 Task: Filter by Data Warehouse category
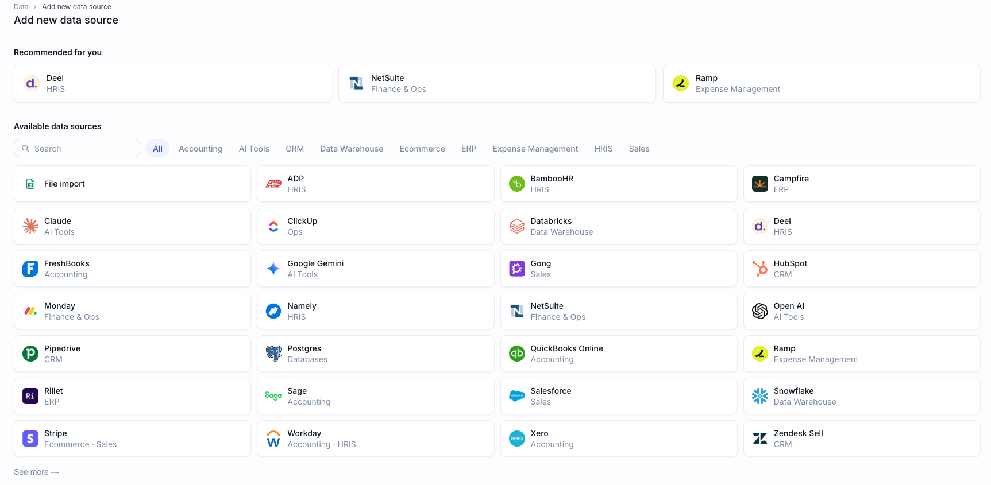pyautogui.click(x=352, y=149)
